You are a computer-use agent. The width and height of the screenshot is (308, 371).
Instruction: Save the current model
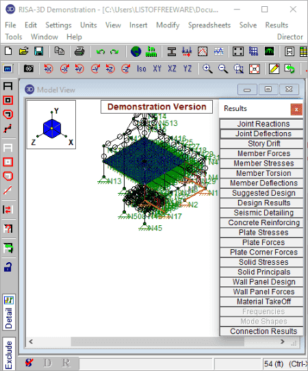(39, 51)
